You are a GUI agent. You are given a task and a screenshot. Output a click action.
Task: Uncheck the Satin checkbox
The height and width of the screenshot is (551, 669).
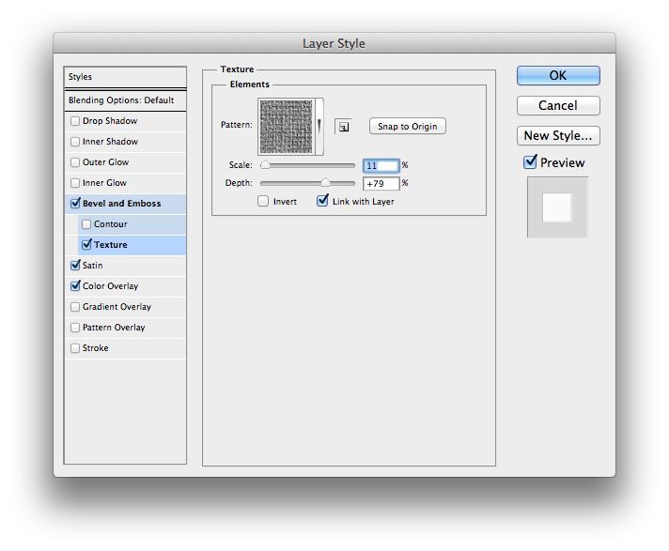pyautogui.click(x=75, y=265)
